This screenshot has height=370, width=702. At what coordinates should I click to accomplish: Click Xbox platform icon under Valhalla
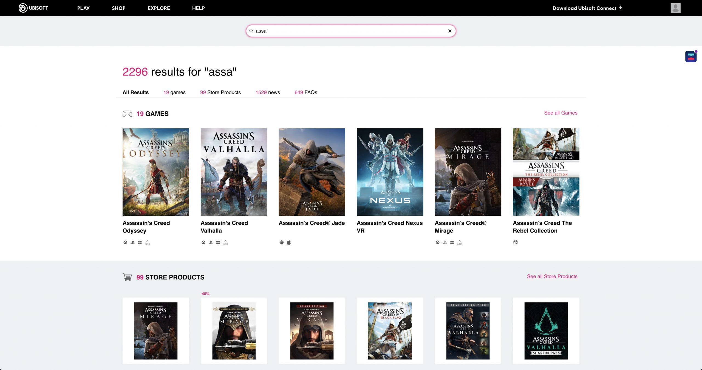tap(203, 242)
